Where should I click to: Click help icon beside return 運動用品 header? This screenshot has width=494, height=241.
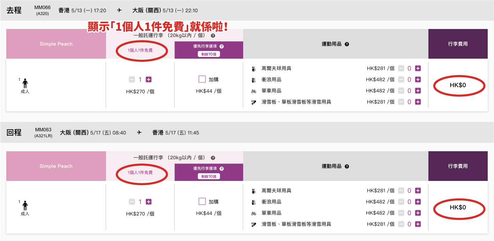pos(347,167)
